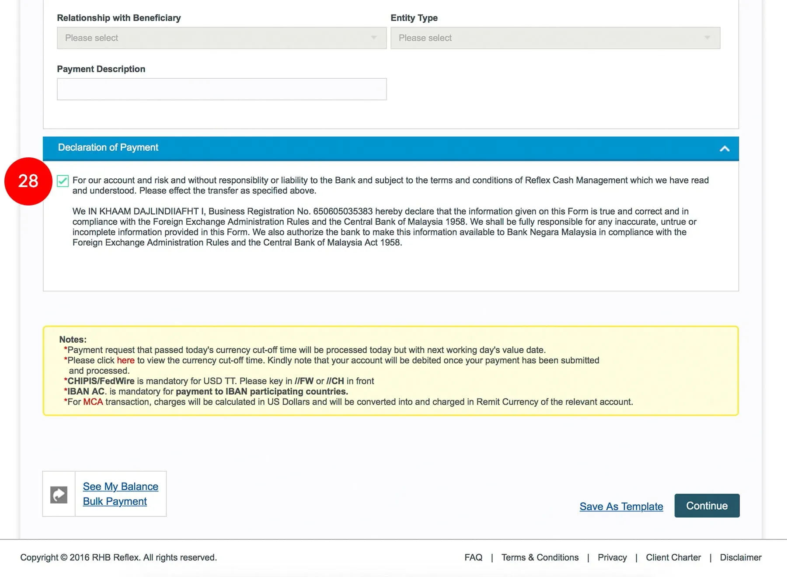Screen dimensions: 787x577
Task: Open FAQ in the footer
Action: (x=473, y=557)
